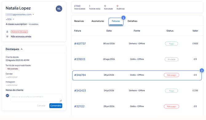Screen dimensions: 206x120
Task: Add Instagram via +adicionar
Action: point(12,85)
